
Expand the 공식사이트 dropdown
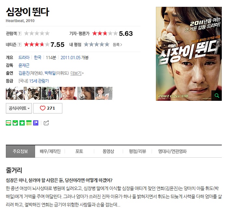pos(19,108)
